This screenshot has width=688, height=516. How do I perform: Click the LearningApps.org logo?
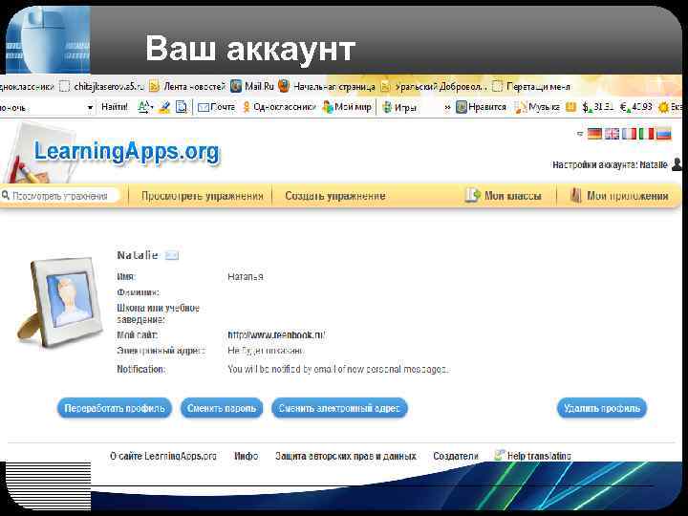[x=126, y=152]
